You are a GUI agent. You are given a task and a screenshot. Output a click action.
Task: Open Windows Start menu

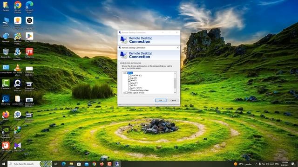[x=4, y=164]
